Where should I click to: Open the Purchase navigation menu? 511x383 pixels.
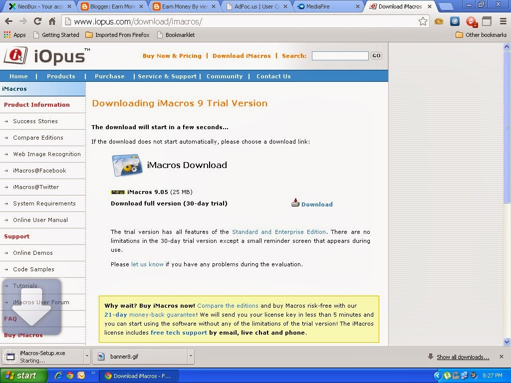point(109,76)
